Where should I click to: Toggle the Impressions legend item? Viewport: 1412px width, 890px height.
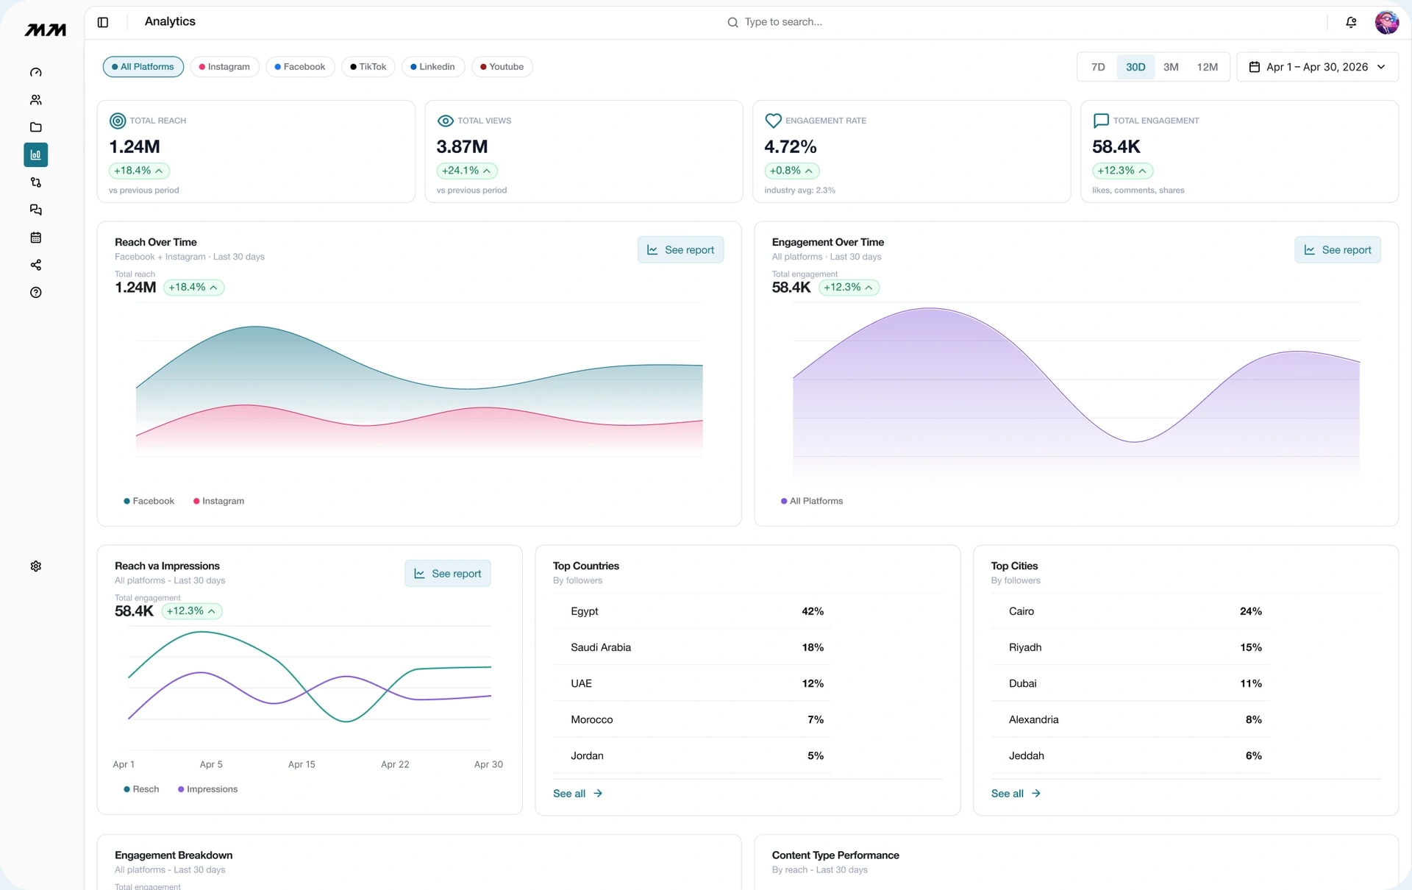click(207, 789)
